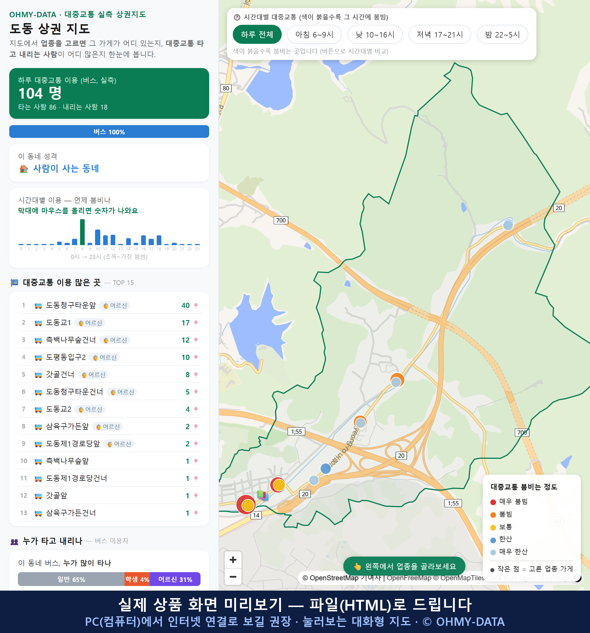The image size is (590, 633).
Task: Click the map pin icon for 삼육구가든건너
Action: [196, 513]
